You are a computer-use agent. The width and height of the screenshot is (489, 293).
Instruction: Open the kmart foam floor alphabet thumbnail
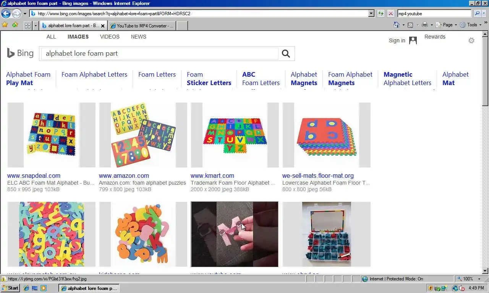tap(235, 135)
